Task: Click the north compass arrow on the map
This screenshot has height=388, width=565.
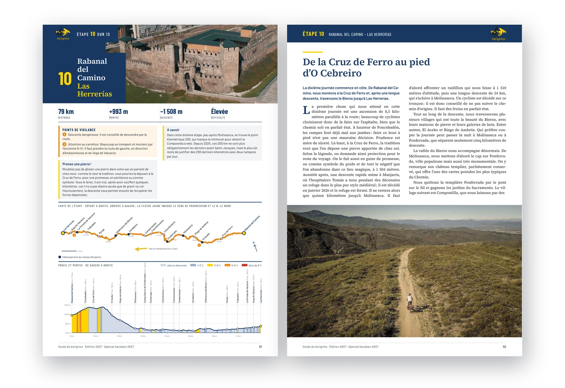Action: (x=255, y=247)
